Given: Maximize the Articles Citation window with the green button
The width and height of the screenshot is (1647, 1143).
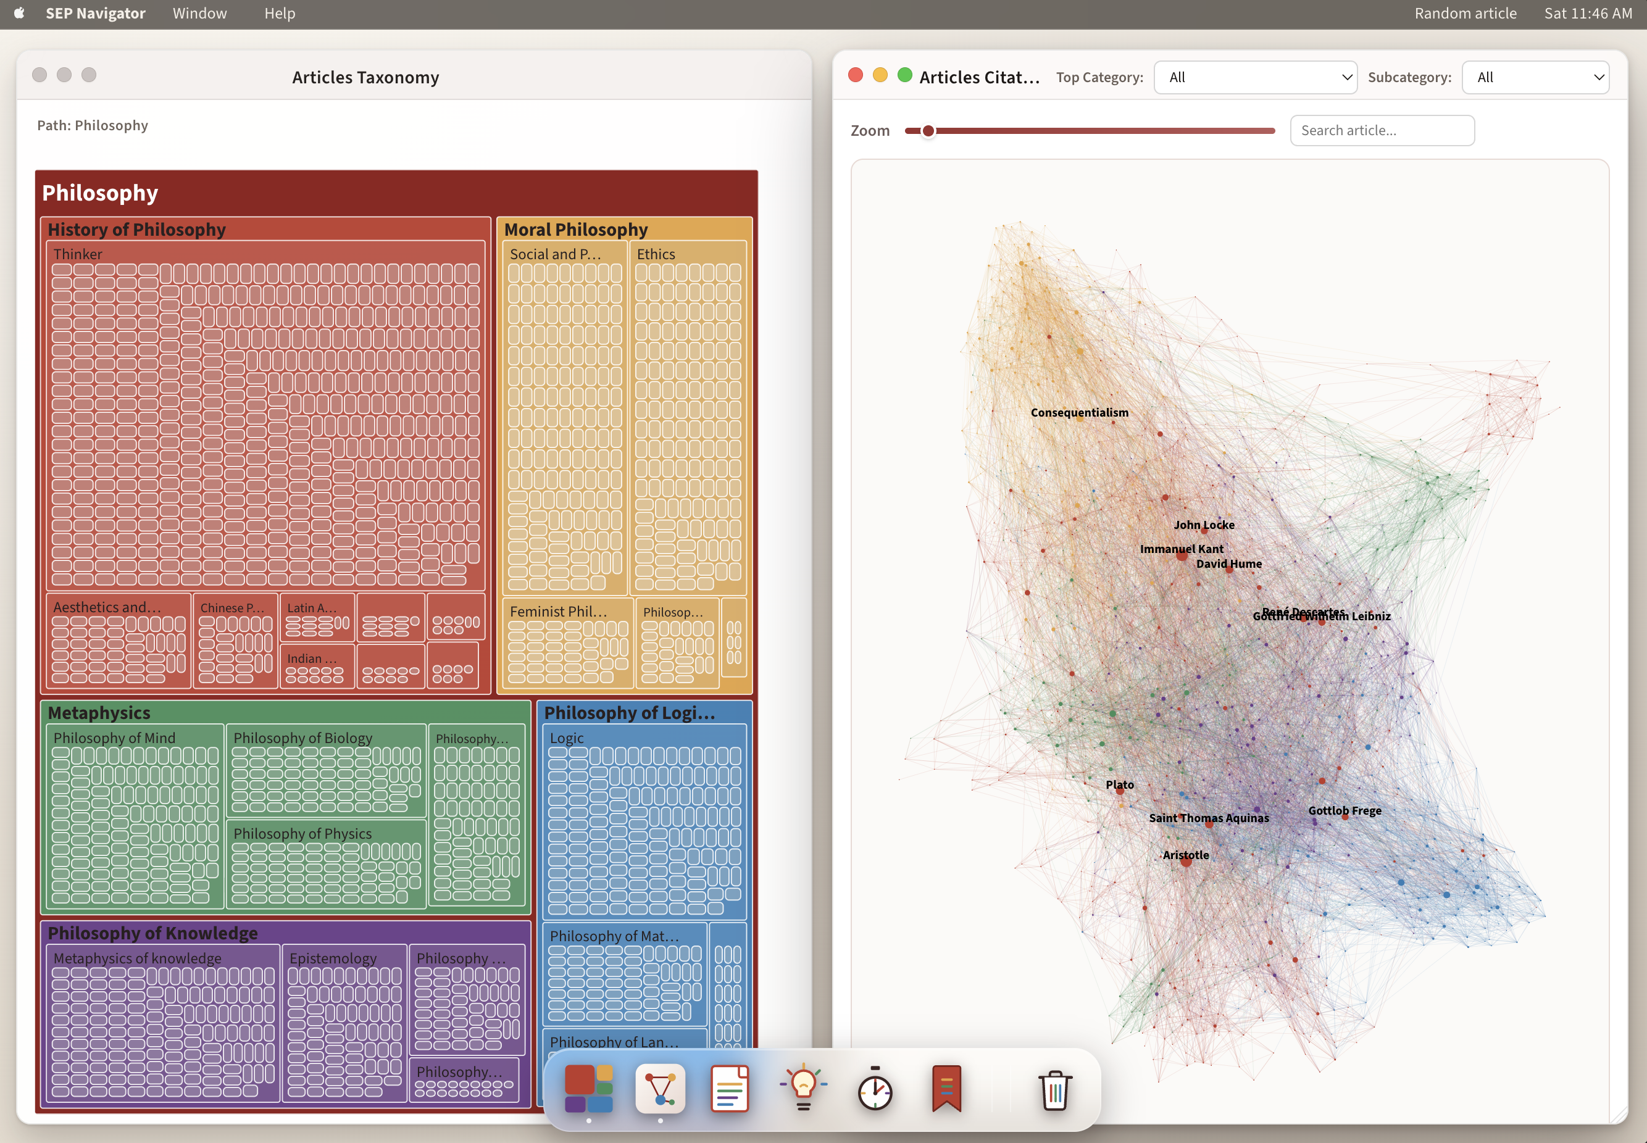Looking at the screenshot, I should [905, 75].
